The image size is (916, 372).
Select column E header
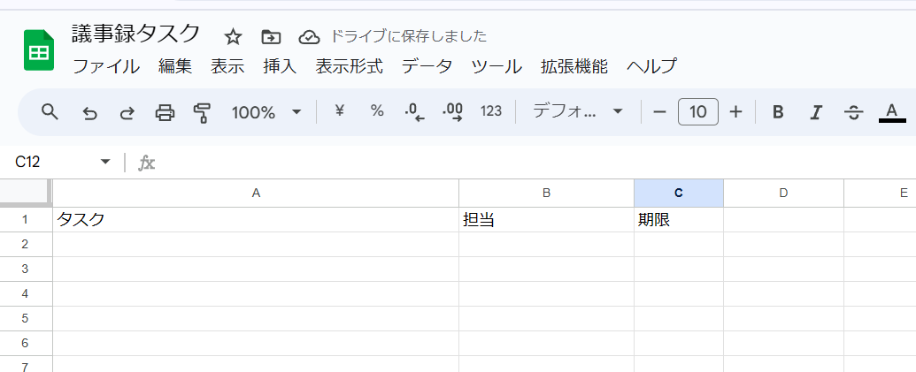(x=881, y=193)
